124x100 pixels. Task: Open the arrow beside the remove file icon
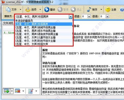click(23, 91)
